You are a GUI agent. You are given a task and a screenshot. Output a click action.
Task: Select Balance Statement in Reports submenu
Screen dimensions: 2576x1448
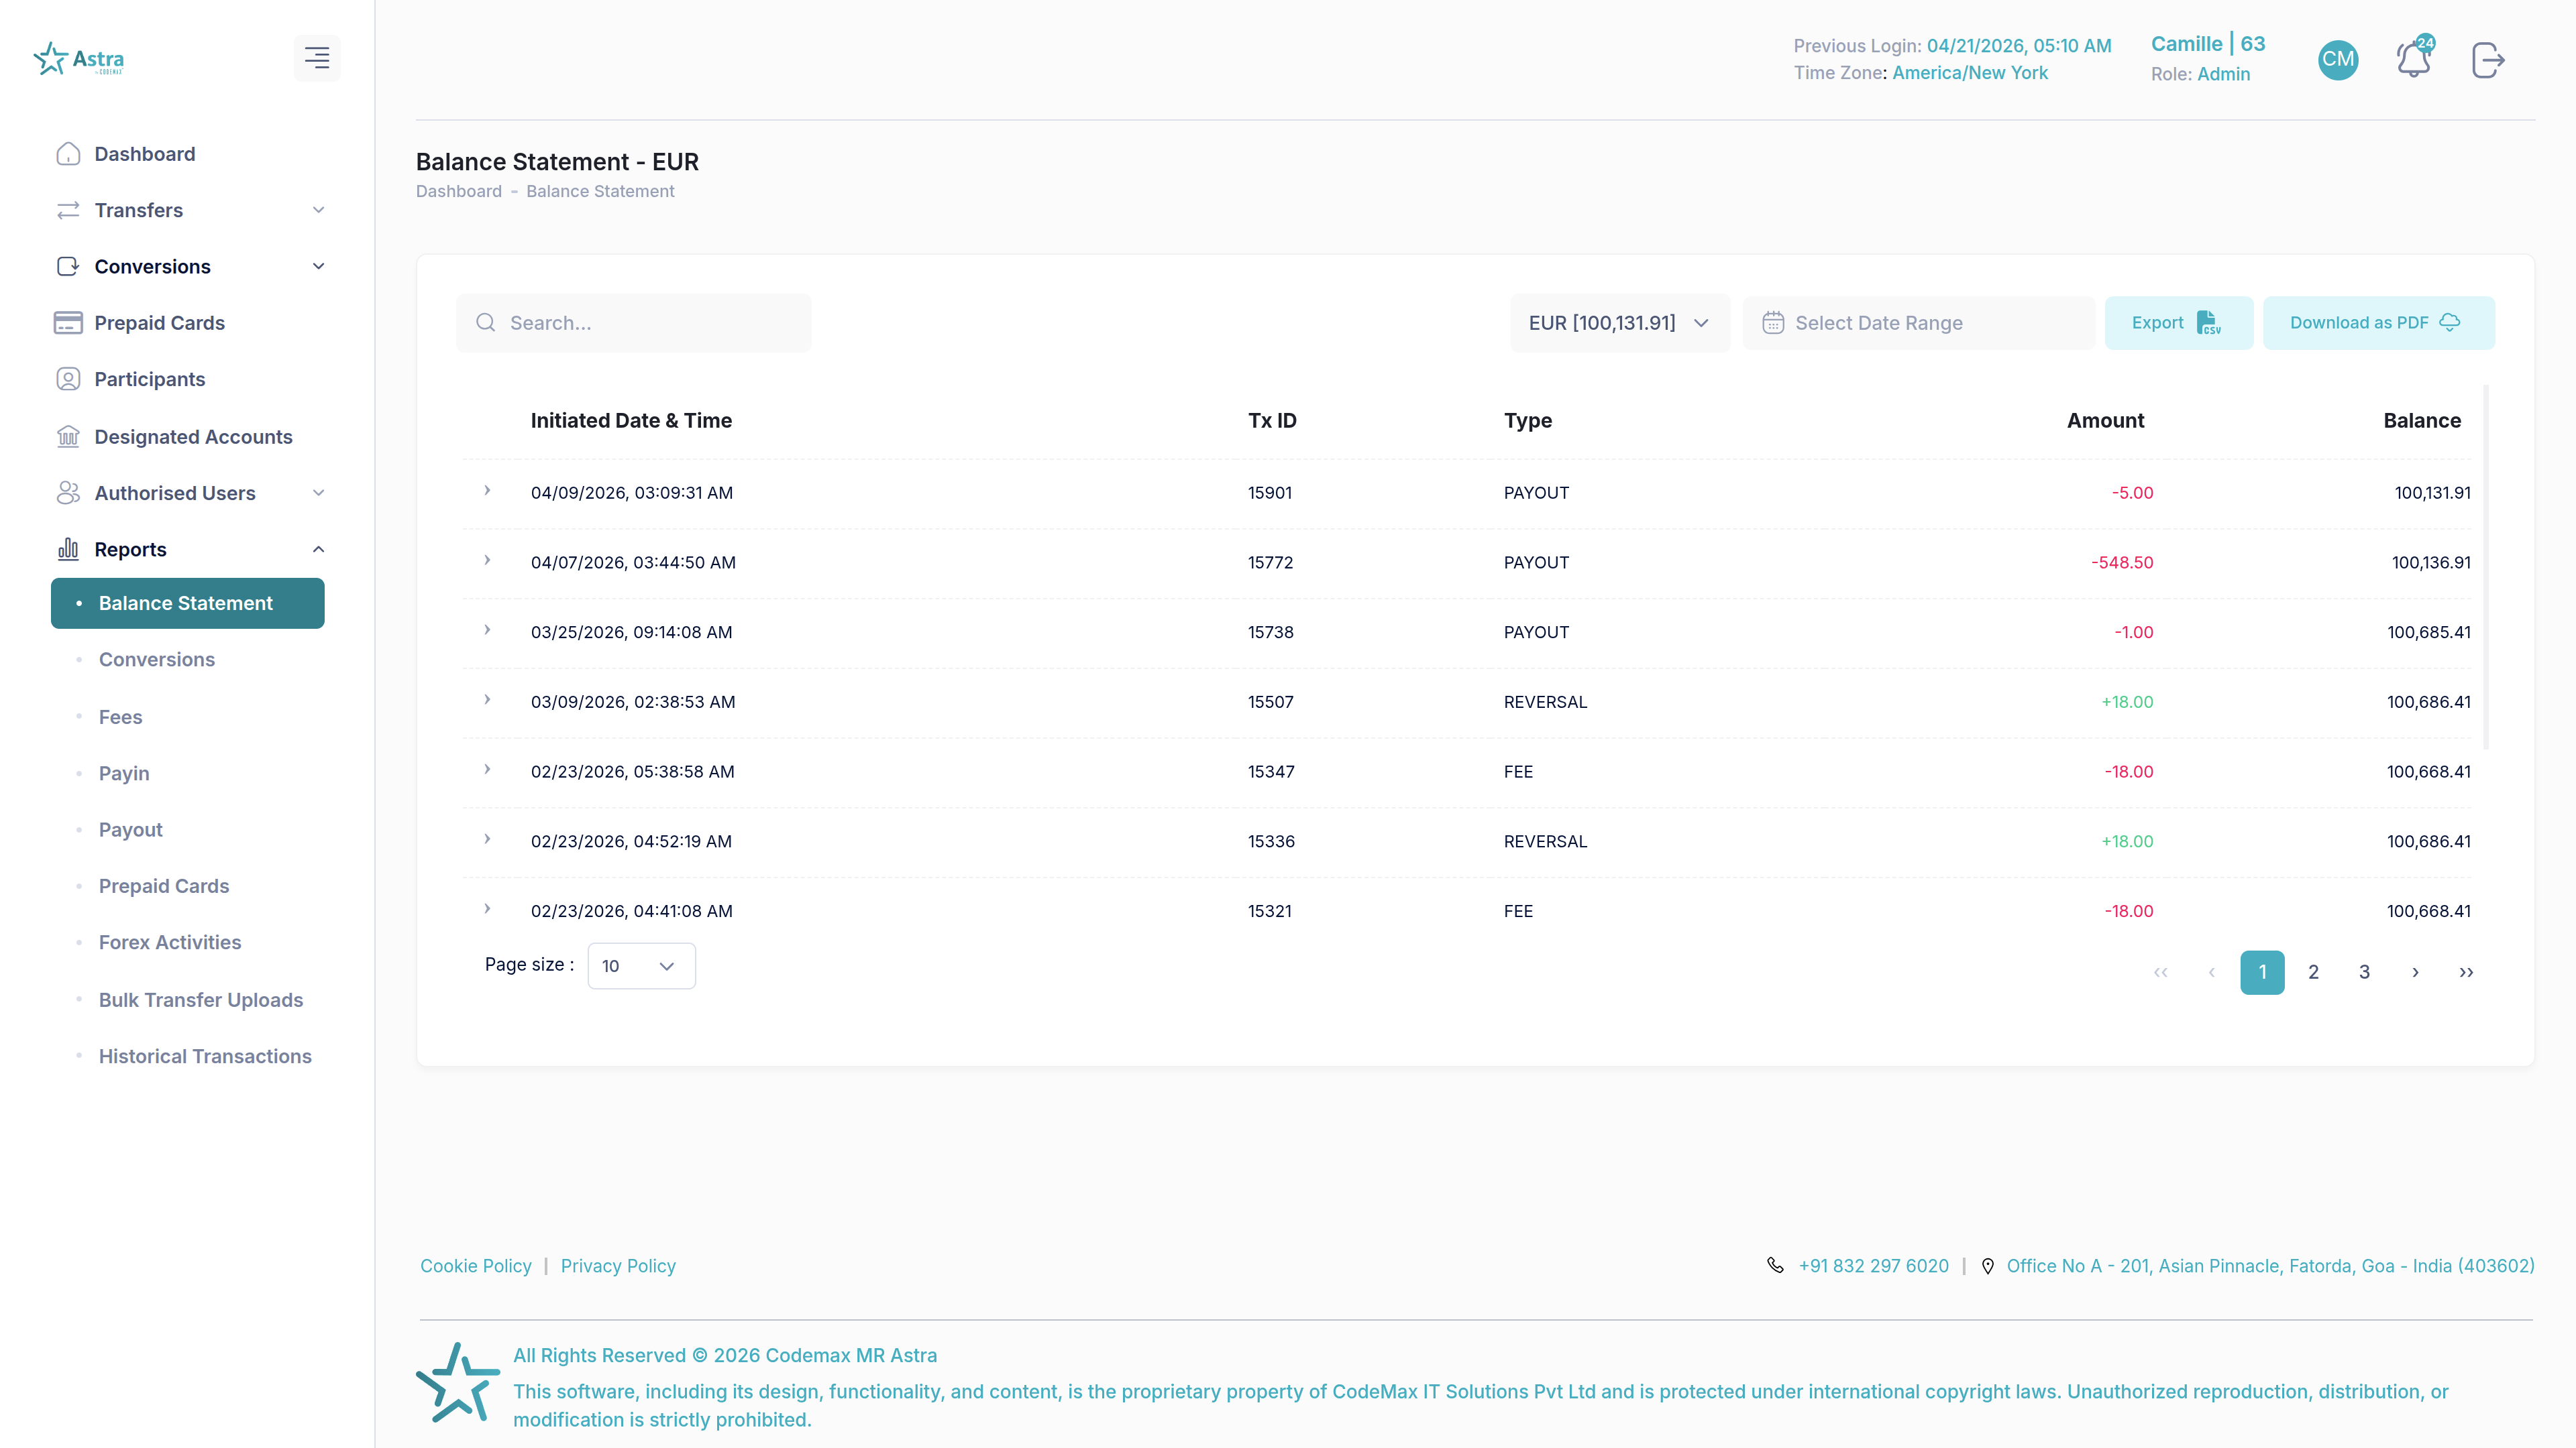(188, 603)
